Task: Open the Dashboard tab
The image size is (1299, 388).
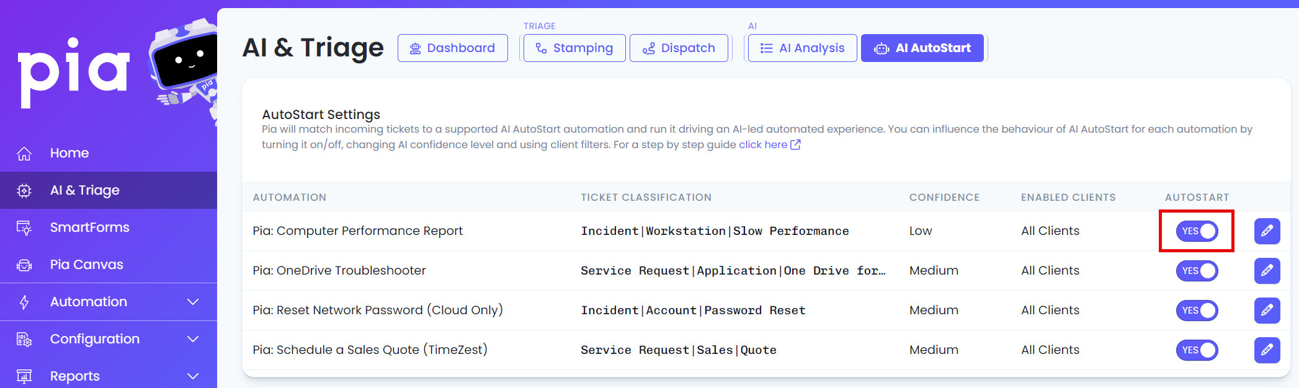Action: click(x=453, y=48)
